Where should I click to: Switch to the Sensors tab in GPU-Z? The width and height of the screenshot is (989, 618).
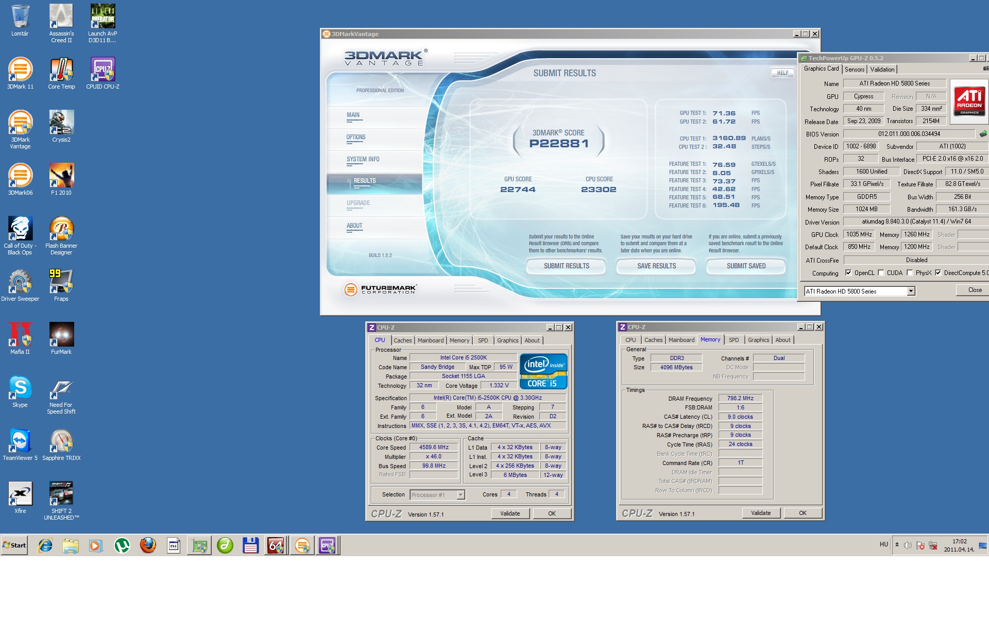coord(855,70)
